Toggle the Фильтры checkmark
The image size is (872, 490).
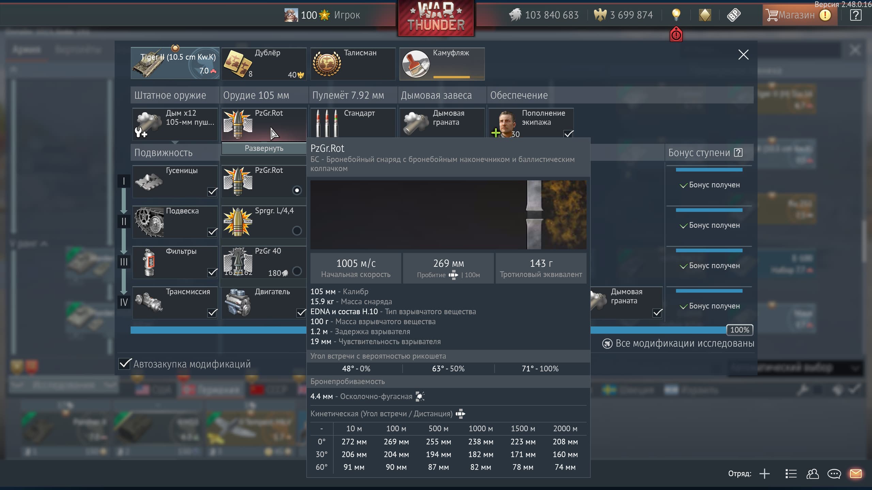[x=212, y=273]
